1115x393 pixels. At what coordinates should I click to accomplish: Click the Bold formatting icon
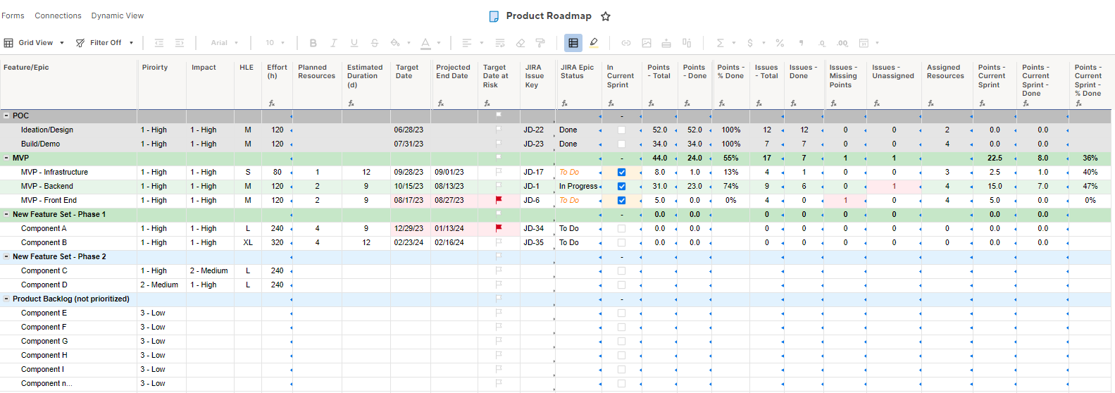click(x=313, y=43)
